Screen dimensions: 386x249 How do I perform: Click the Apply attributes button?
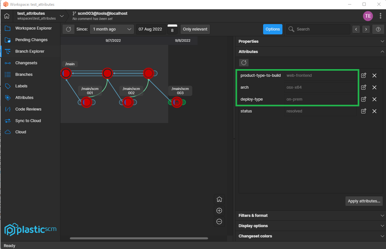pos(364,201)
